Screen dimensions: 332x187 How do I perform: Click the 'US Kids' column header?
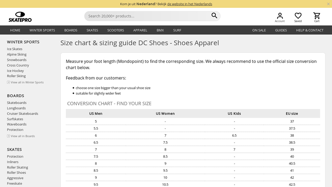pyautogui.click(x=234, y=113)
